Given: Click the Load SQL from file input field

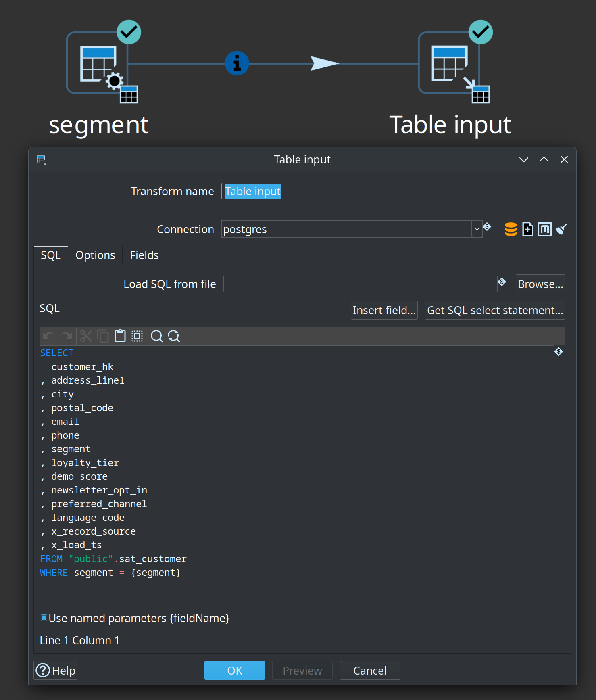Looking at the screenshot, I should (x=360, y=284).
